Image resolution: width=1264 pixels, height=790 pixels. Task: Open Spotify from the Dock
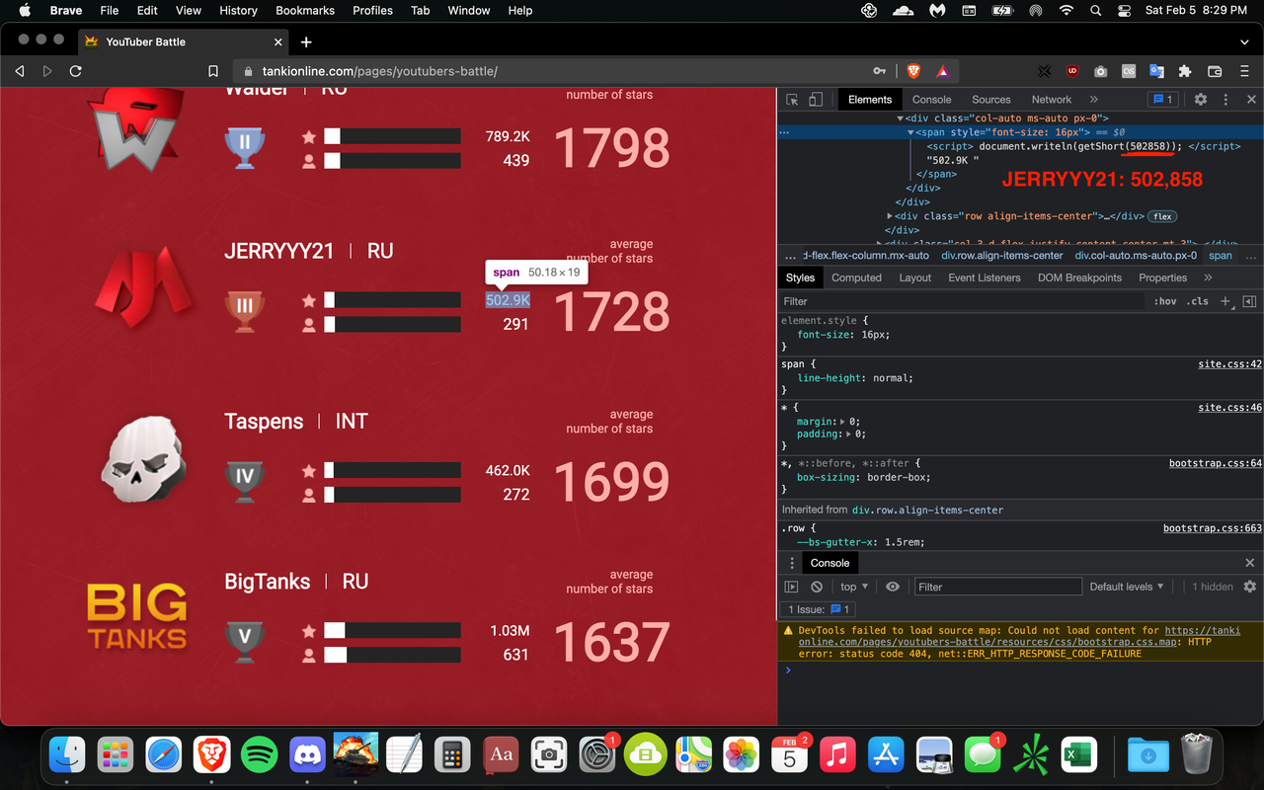click(260, 754)
